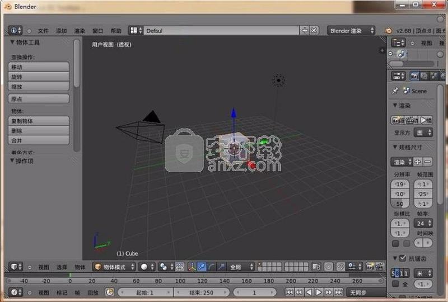Jump to the previous keyframe
448x302 pixels.
[299, 292]
